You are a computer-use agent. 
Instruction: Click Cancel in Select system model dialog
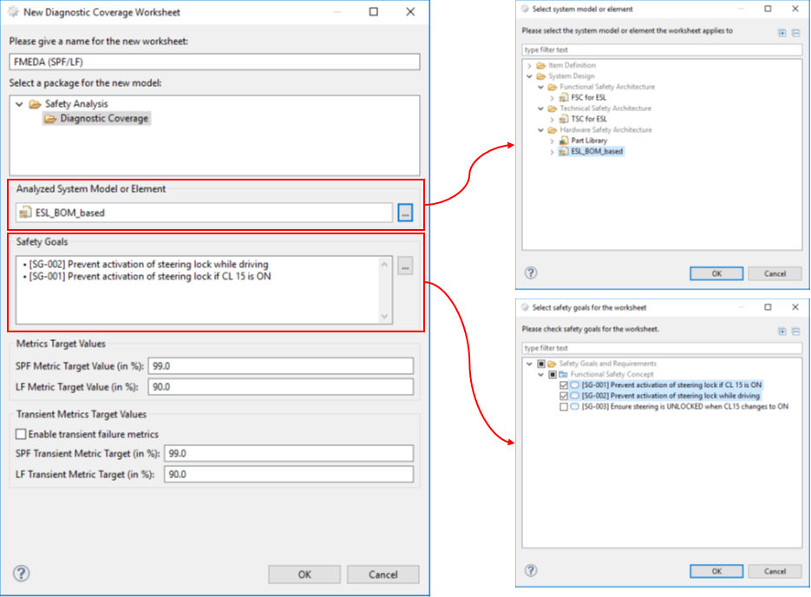[x=775, y=273]
